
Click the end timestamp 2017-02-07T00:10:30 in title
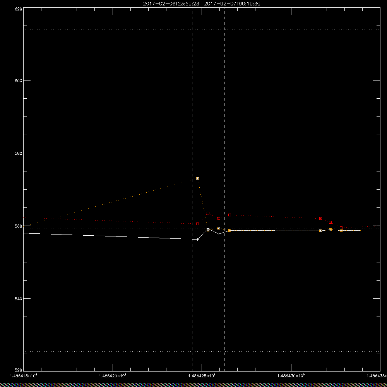[232, 4]
